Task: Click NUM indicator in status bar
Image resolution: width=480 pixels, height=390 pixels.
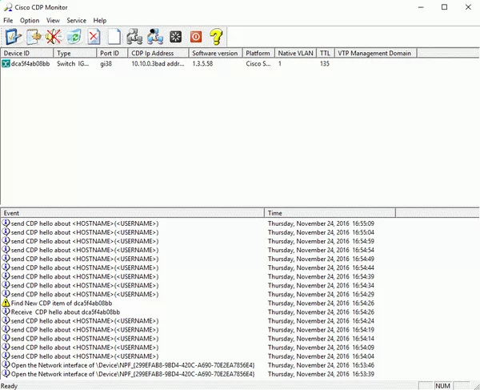Action: point(442,386)
